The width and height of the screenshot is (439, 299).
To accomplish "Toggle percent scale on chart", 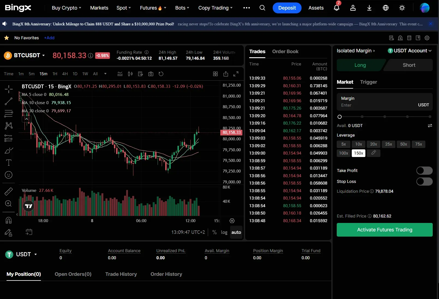I will [214, 232].
